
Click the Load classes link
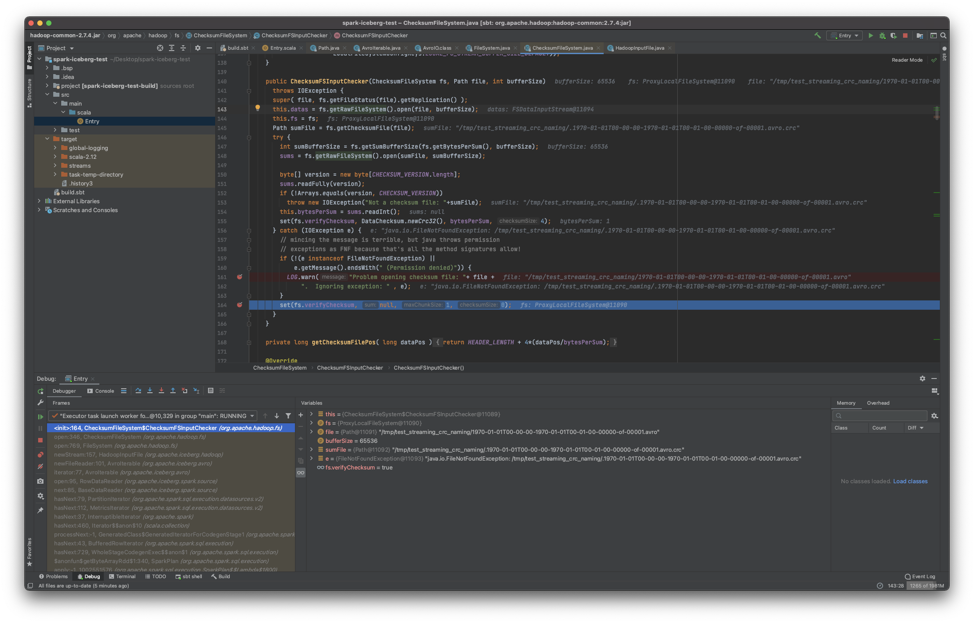coord(910,481)
